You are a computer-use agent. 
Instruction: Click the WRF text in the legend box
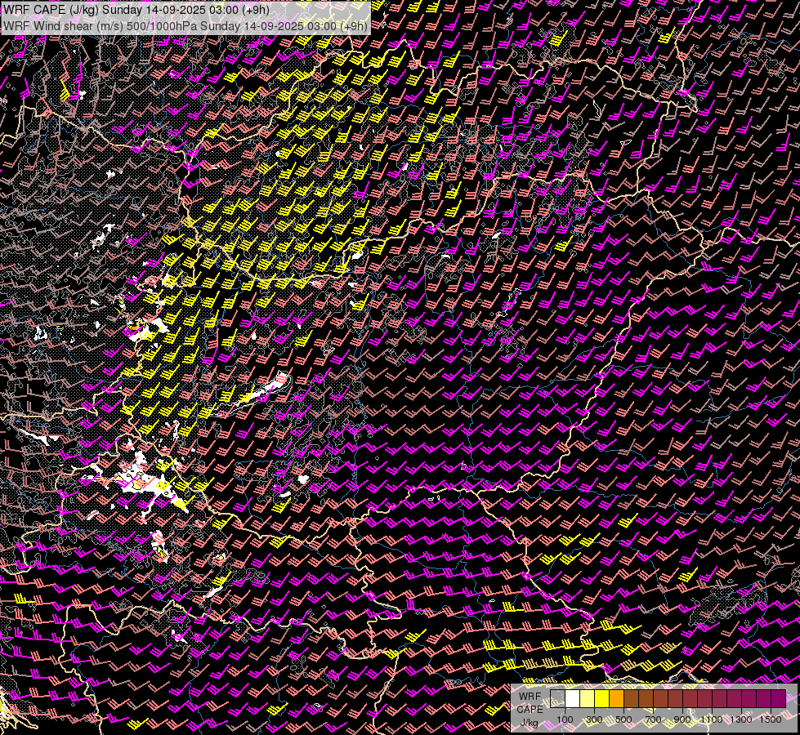[530, 696]
